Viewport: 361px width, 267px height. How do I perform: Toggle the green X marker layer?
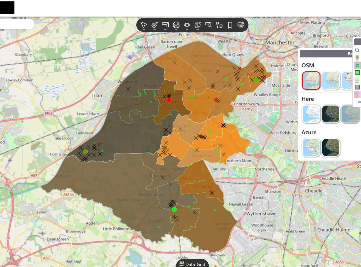pyautogui.click(x=357, y=65)
